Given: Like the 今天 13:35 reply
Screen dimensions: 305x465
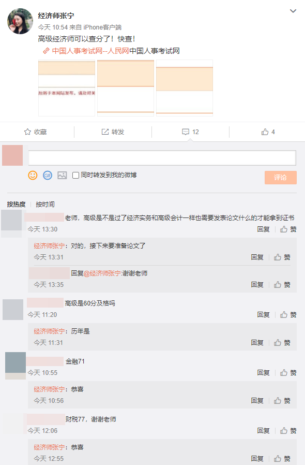Looking at the screenshot, I should 282,285.
